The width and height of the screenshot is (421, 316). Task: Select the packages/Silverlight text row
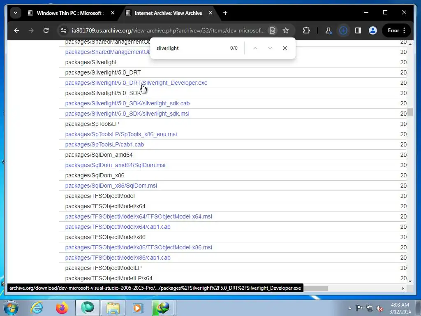(91, 63)
